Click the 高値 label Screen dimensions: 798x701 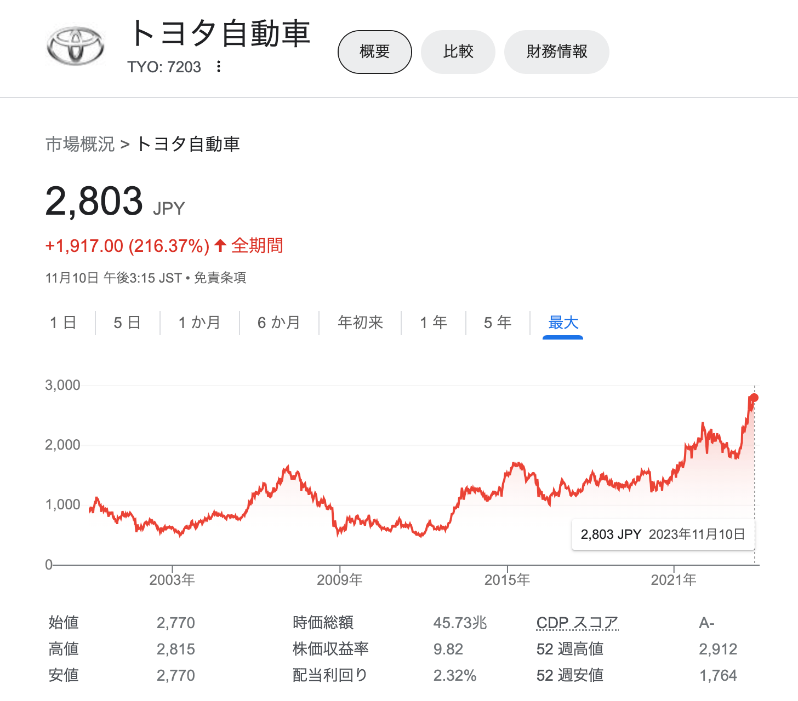pos(64,649)
